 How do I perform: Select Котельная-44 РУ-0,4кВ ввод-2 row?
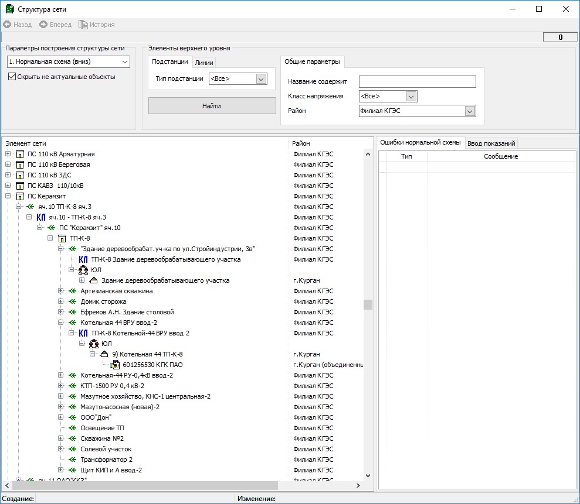point(127,375)
